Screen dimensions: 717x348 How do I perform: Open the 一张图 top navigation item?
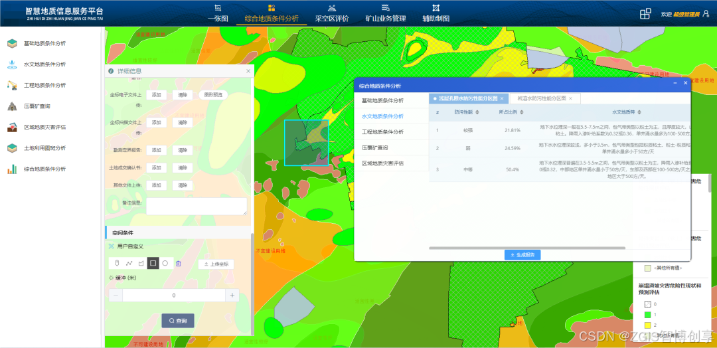[x=218, y=14]
